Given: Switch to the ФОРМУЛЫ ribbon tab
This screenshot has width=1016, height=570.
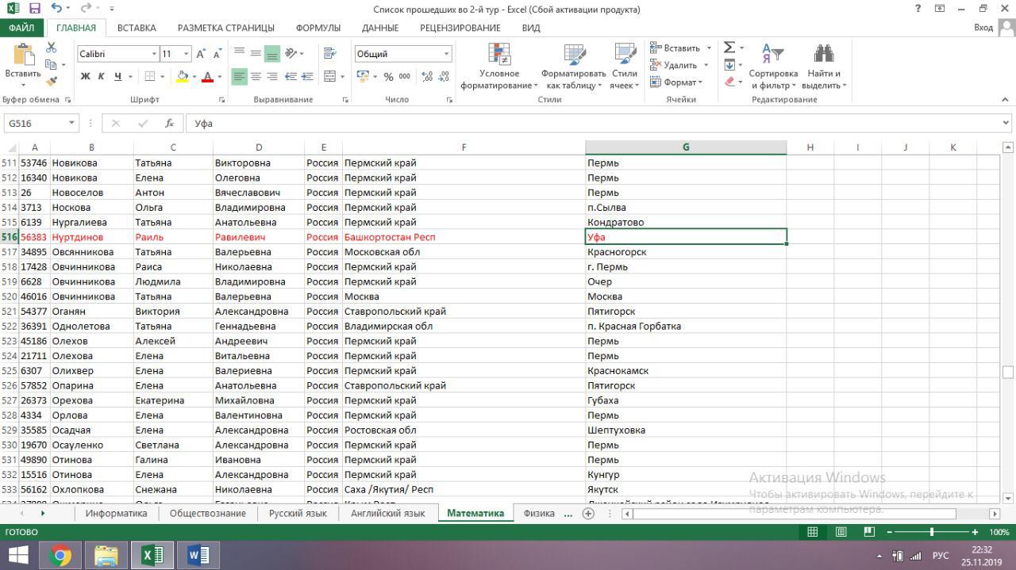Looking at the screenshot, I should pyautogui.click(x=318, y=28).
